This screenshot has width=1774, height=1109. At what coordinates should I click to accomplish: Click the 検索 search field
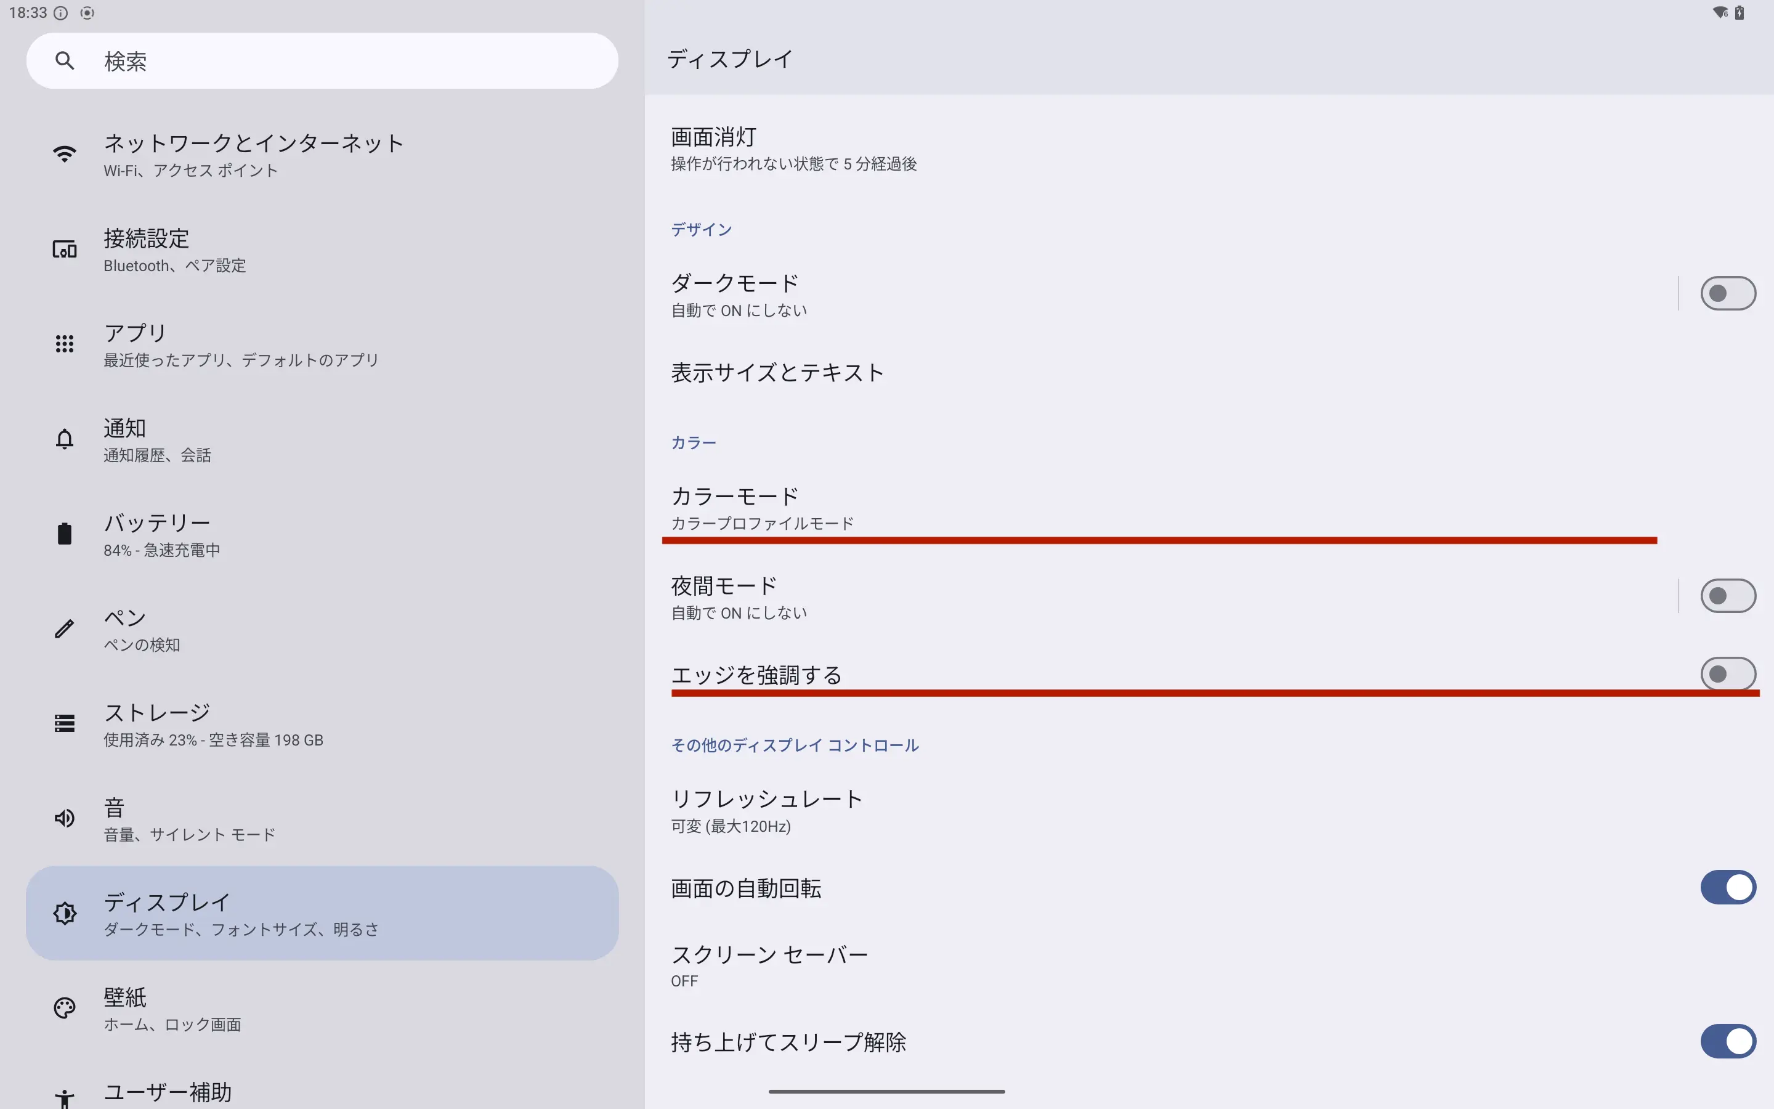323,61
